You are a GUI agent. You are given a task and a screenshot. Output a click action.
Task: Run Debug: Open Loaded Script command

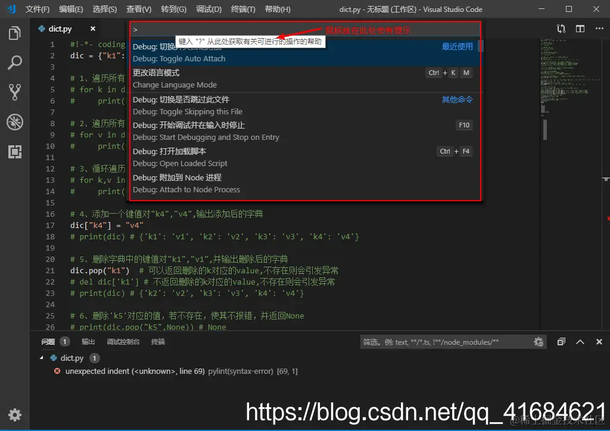click(x=306, y=157)
